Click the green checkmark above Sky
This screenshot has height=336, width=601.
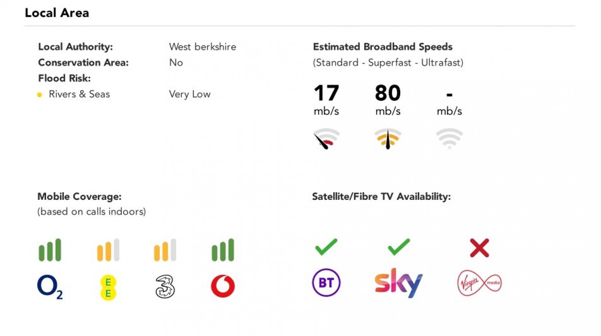coord(399,247)
